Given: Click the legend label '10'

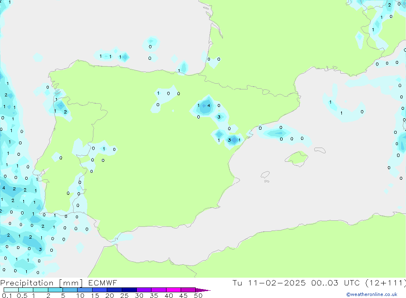Looking at the screenshot, I should click(x=80, y=296).
